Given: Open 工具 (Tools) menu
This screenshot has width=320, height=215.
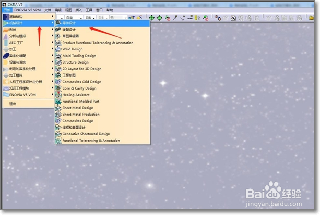Looking at the screenshot, I should coord(89,10).
